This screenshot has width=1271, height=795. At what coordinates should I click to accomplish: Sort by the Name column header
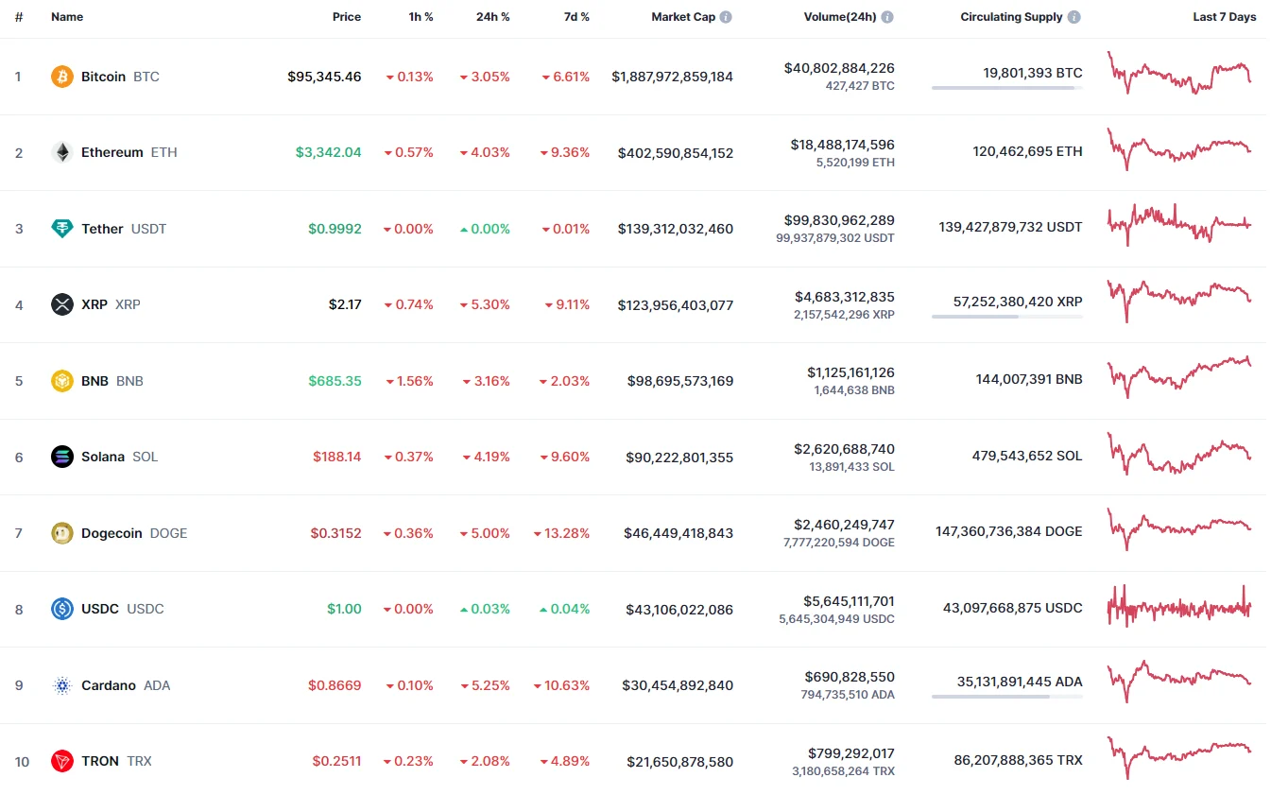click(x=67, y=17)
